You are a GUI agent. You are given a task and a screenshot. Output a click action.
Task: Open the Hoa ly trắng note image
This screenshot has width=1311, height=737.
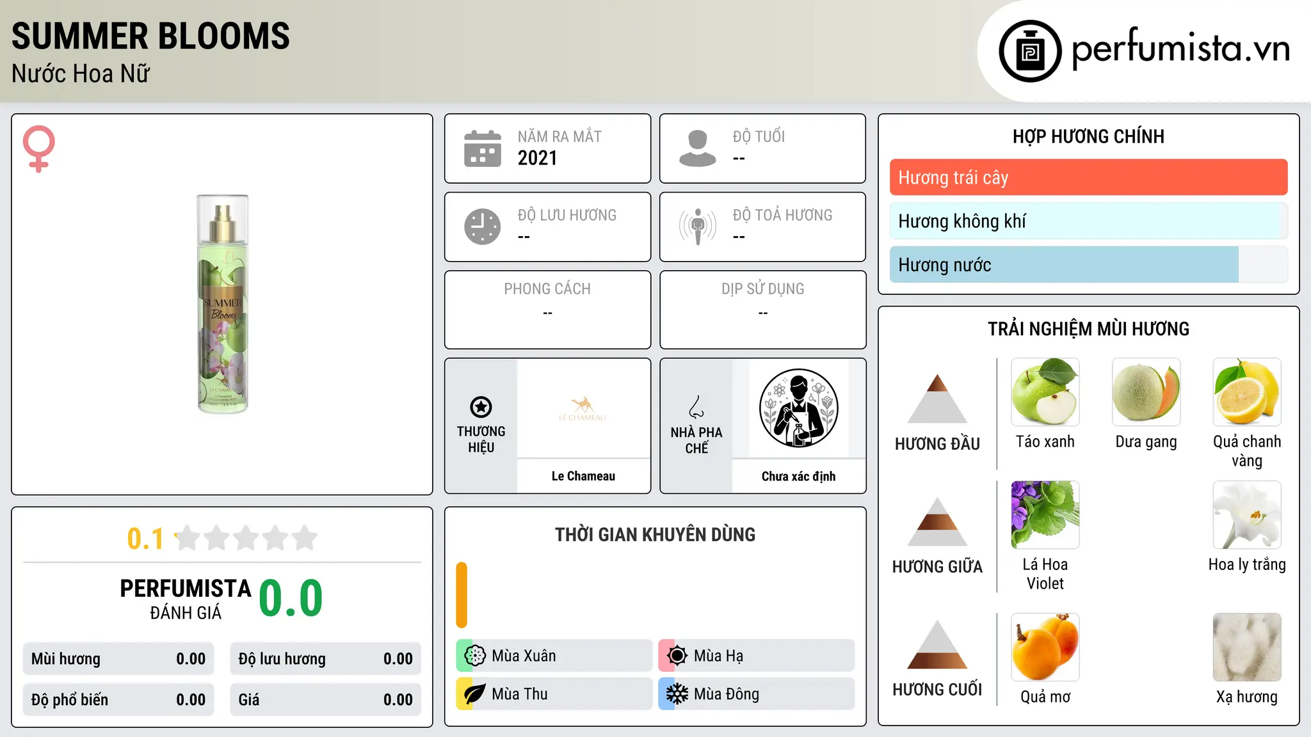1247,515
